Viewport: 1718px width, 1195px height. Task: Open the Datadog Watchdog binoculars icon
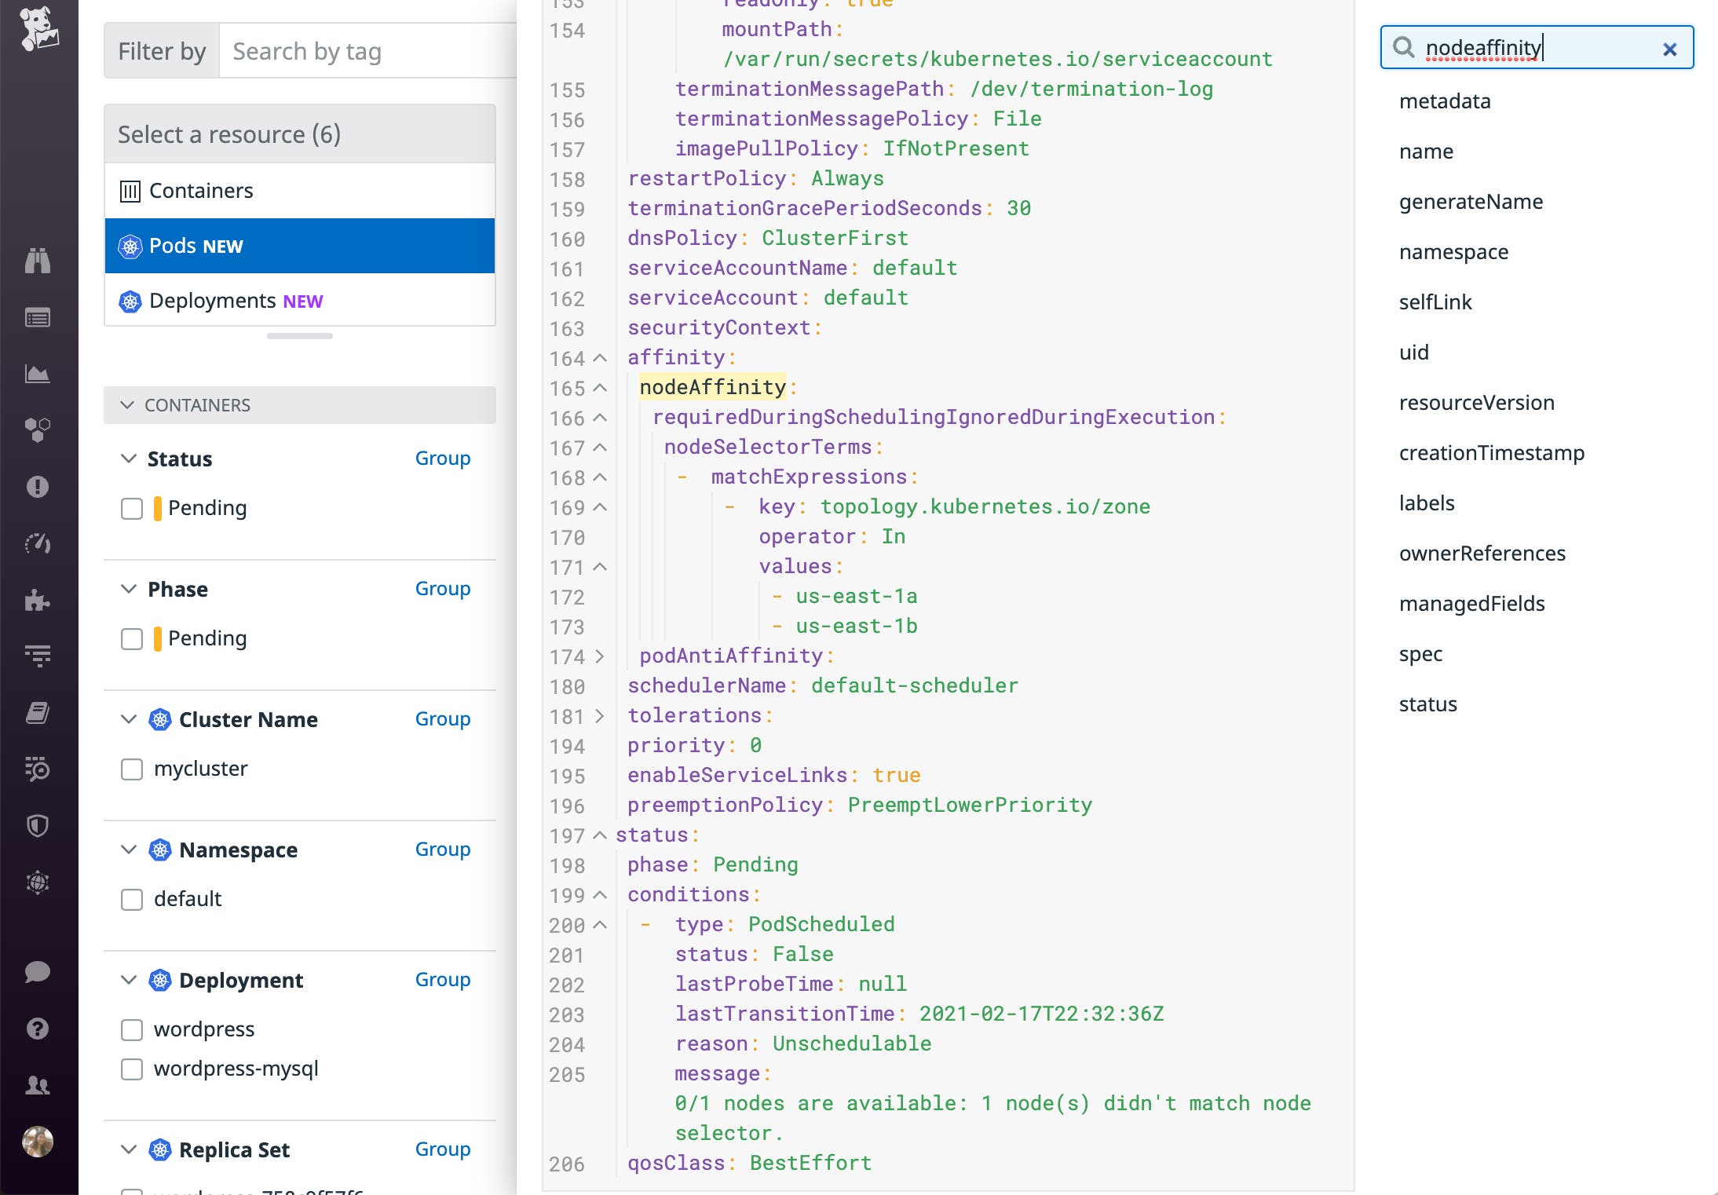[38, 261]
